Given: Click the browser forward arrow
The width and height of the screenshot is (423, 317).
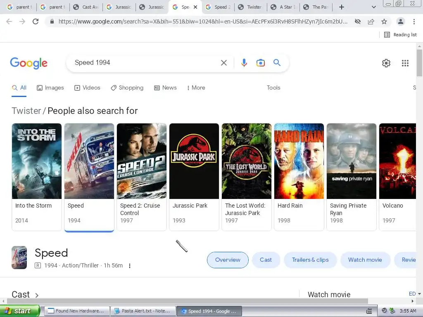Looking at the screenshot, I should pos(22,21).
